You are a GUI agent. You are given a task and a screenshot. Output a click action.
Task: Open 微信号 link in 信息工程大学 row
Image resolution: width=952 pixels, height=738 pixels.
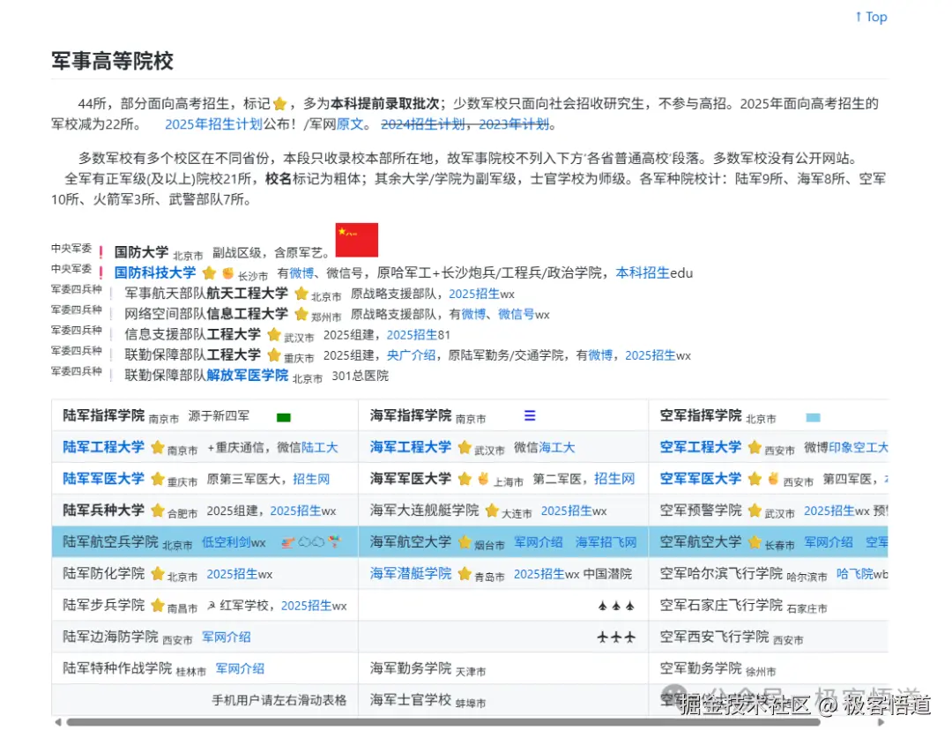516,314
